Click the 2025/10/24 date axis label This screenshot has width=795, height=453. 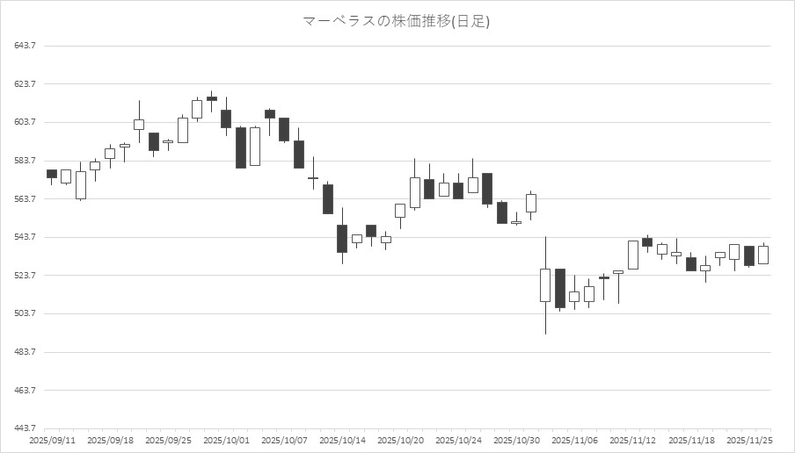click(x=457, y=439)
